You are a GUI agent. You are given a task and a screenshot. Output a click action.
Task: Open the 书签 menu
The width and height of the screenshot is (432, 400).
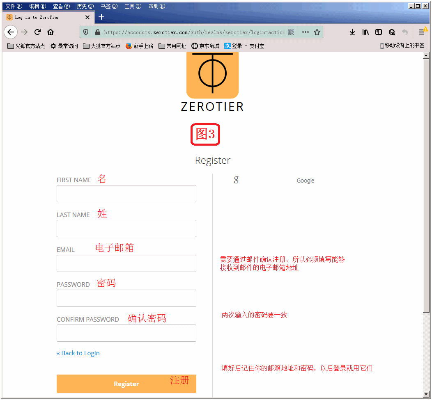coord(109,6)
